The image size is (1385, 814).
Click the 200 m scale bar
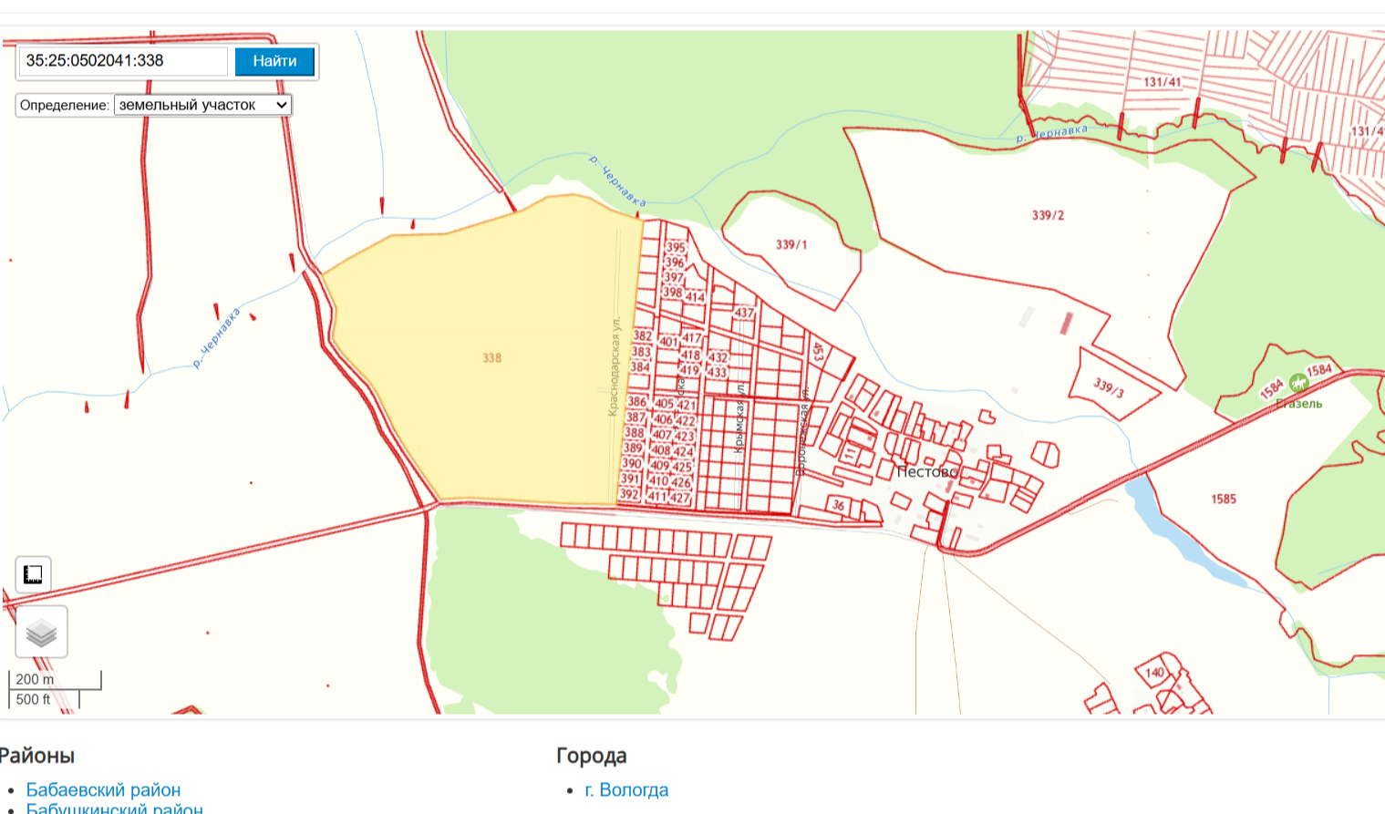click(x=55, y=680)
